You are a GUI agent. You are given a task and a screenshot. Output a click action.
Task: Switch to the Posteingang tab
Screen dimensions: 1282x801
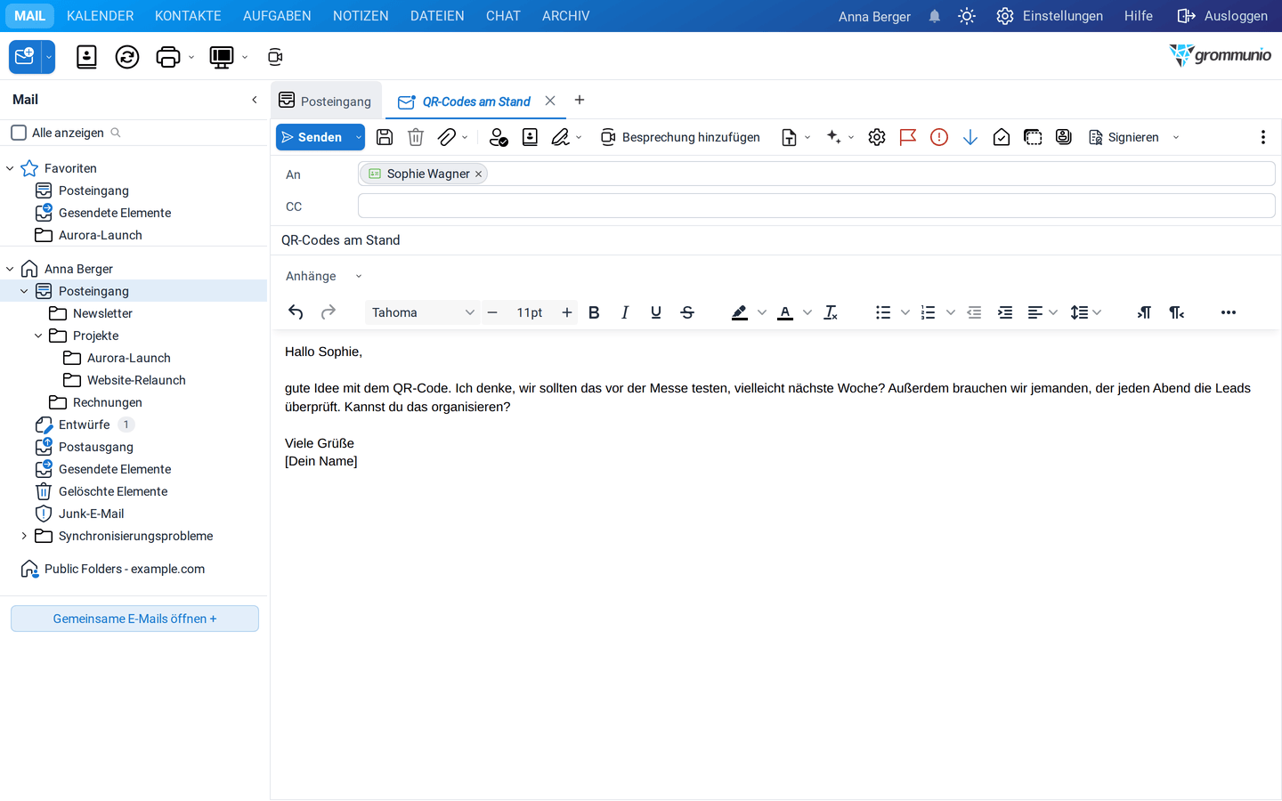326,101
